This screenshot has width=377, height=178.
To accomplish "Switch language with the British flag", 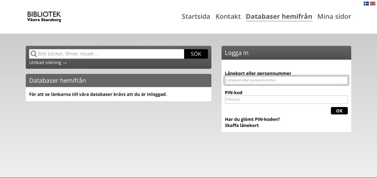I will (373, 3).
